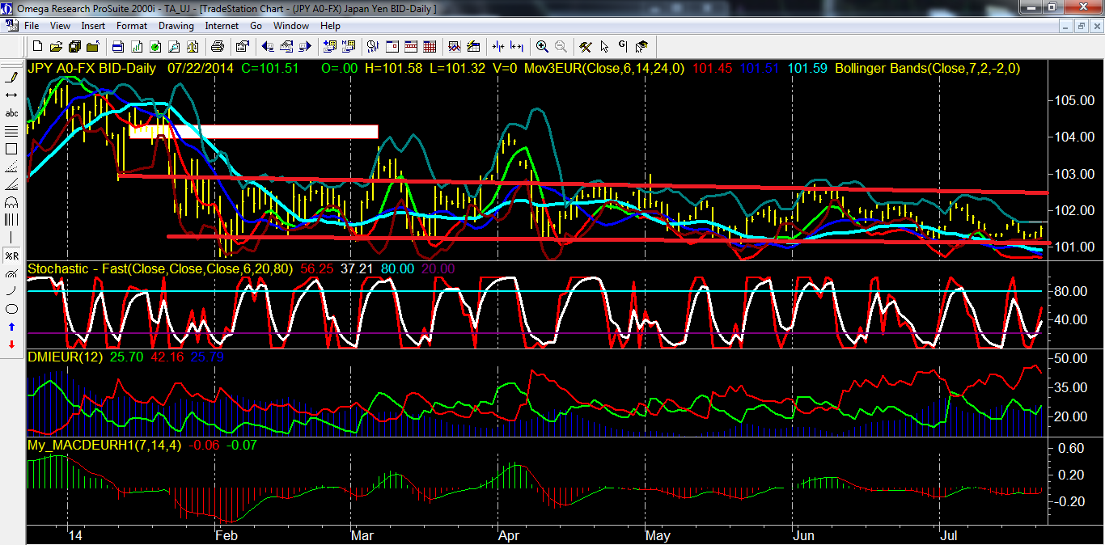Toggle the %R drawing tool
Image resolution: width=1105 pixels, height=545 pixels.
click(x=11, y=256)
